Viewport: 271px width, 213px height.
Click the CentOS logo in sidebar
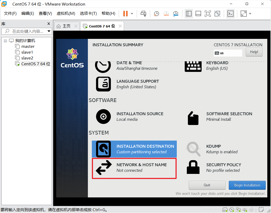click(72, 58)
